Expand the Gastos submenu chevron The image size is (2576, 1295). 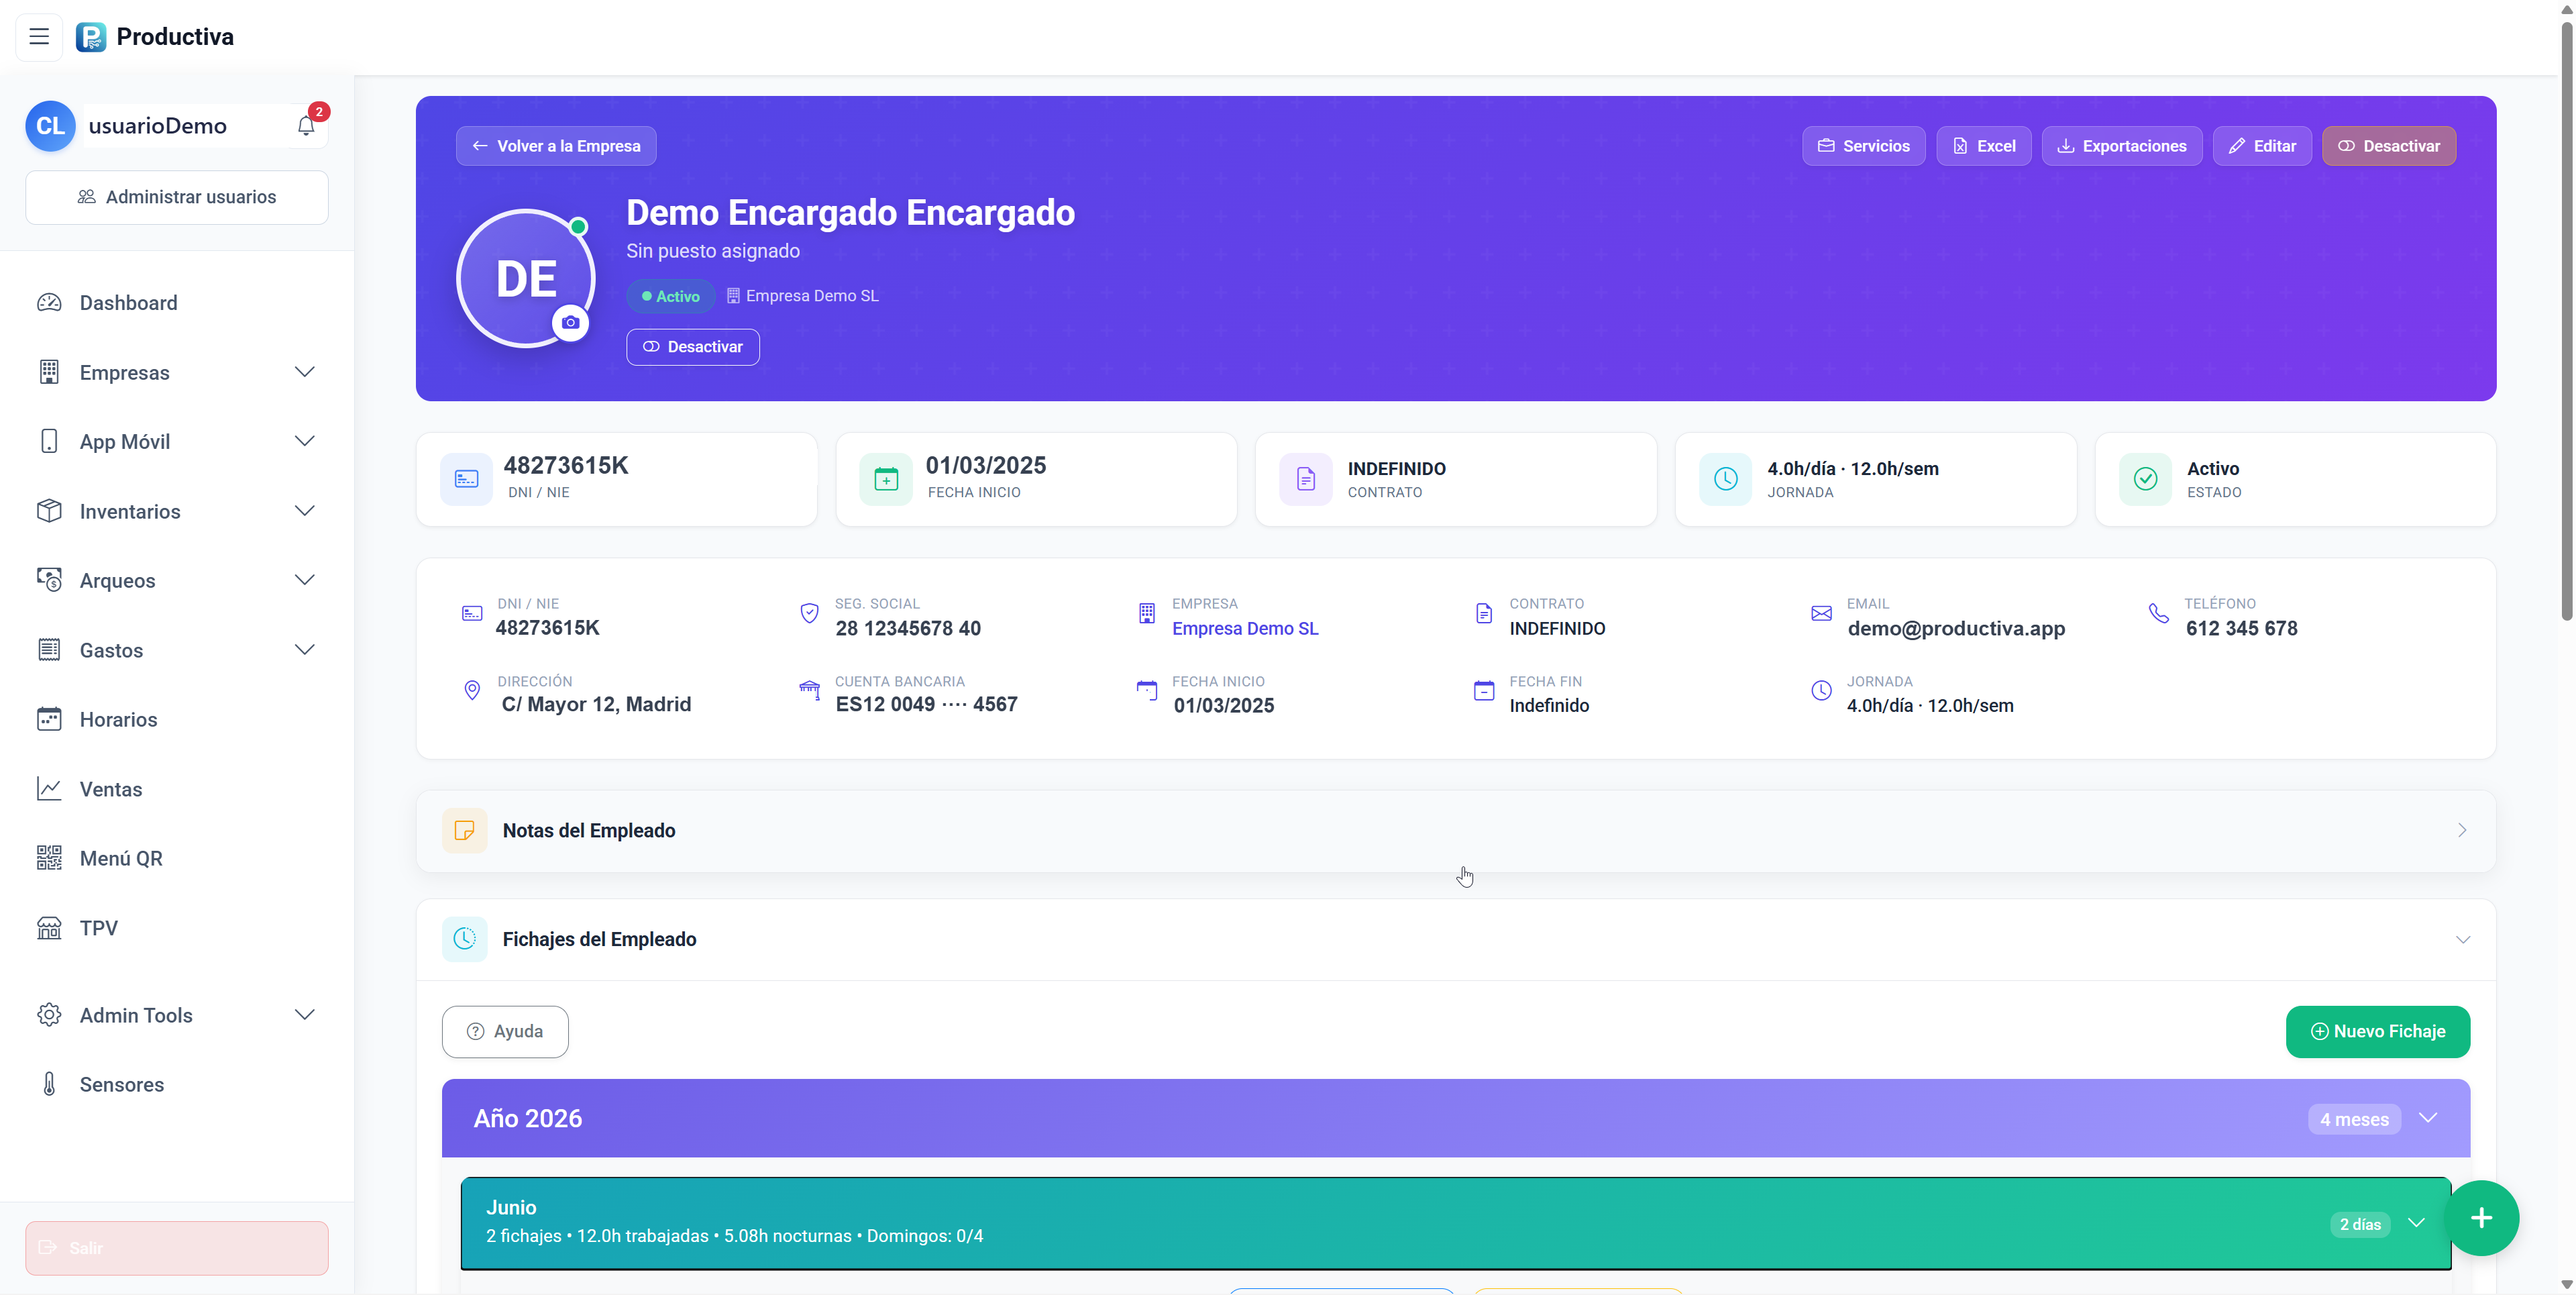305,650
